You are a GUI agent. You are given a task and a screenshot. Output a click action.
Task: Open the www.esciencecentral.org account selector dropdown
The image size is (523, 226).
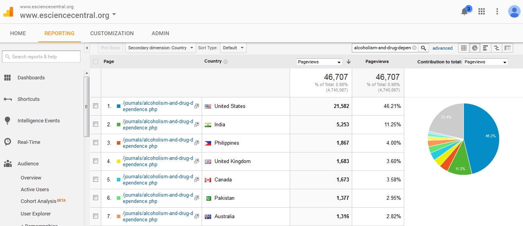pyautogui.click(x=68, y=15)
